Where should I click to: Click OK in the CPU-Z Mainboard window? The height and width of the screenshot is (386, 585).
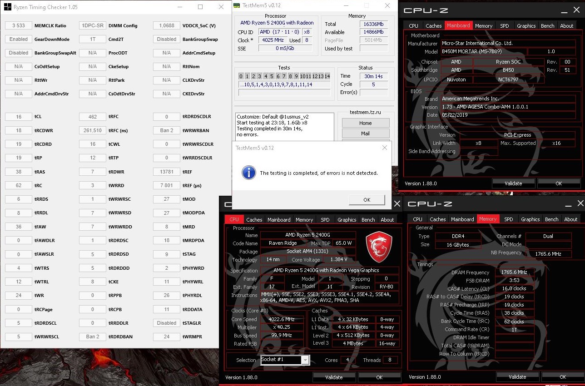[x=559, y=183]
